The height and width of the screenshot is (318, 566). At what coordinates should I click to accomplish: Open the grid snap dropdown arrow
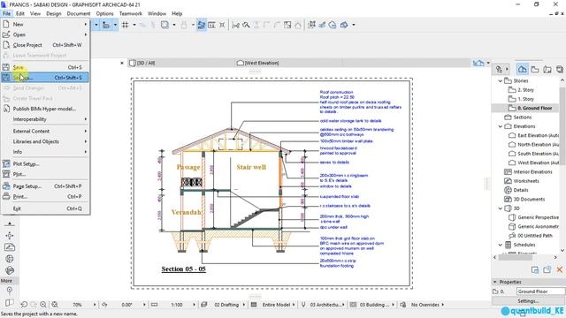click(134, 25)
